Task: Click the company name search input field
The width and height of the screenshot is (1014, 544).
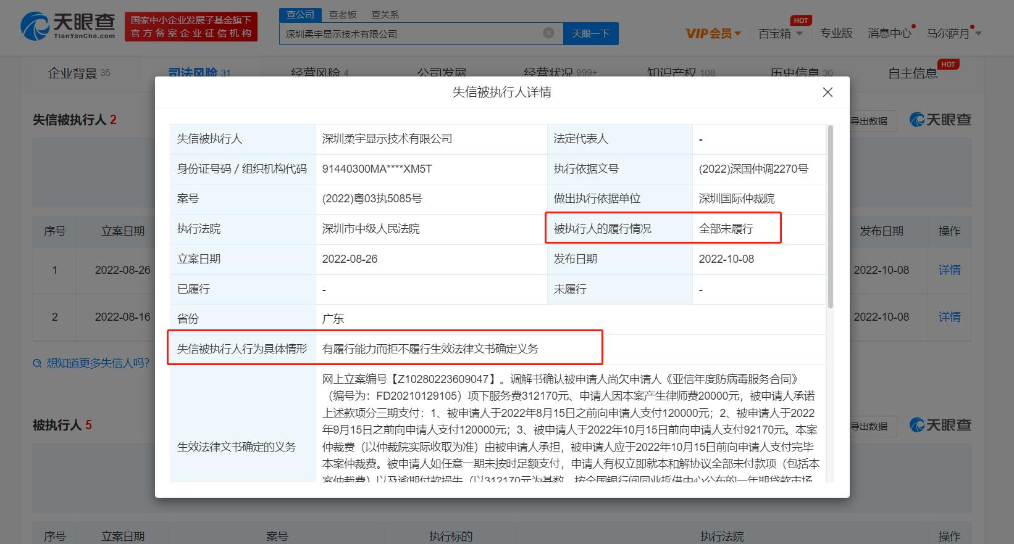Action: pyautogui.click(x=413, y=33)
